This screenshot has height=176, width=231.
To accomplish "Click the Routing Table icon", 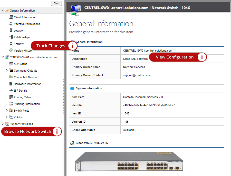I will 11,97.
